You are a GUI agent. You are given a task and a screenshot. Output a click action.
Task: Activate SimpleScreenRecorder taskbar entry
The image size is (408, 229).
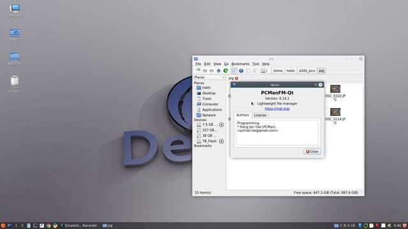point(78,226)
